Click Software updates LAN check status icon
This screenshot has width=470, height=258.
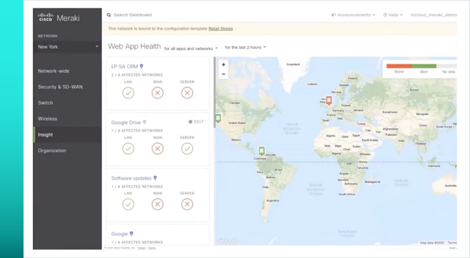[128, 204]
